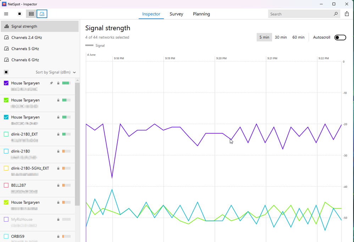Select the graphs view icon
Image resolution: width=354 pixels, height=242 pixels.
[42, 14]
